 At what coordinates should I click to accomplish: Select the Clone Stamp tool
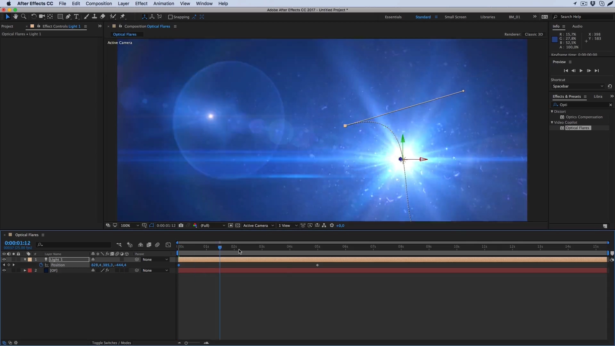click(94, 17)
